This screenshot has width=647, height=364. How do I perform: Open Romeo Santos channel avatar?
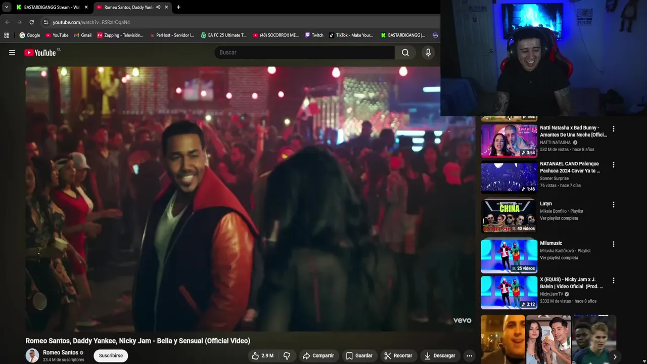[x=32, y=355]
